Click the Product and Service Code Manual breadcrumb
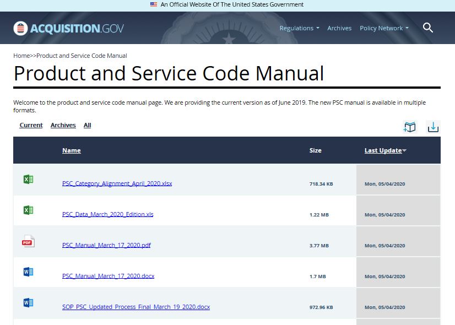455x325 pixels. (x=82, y=56)
